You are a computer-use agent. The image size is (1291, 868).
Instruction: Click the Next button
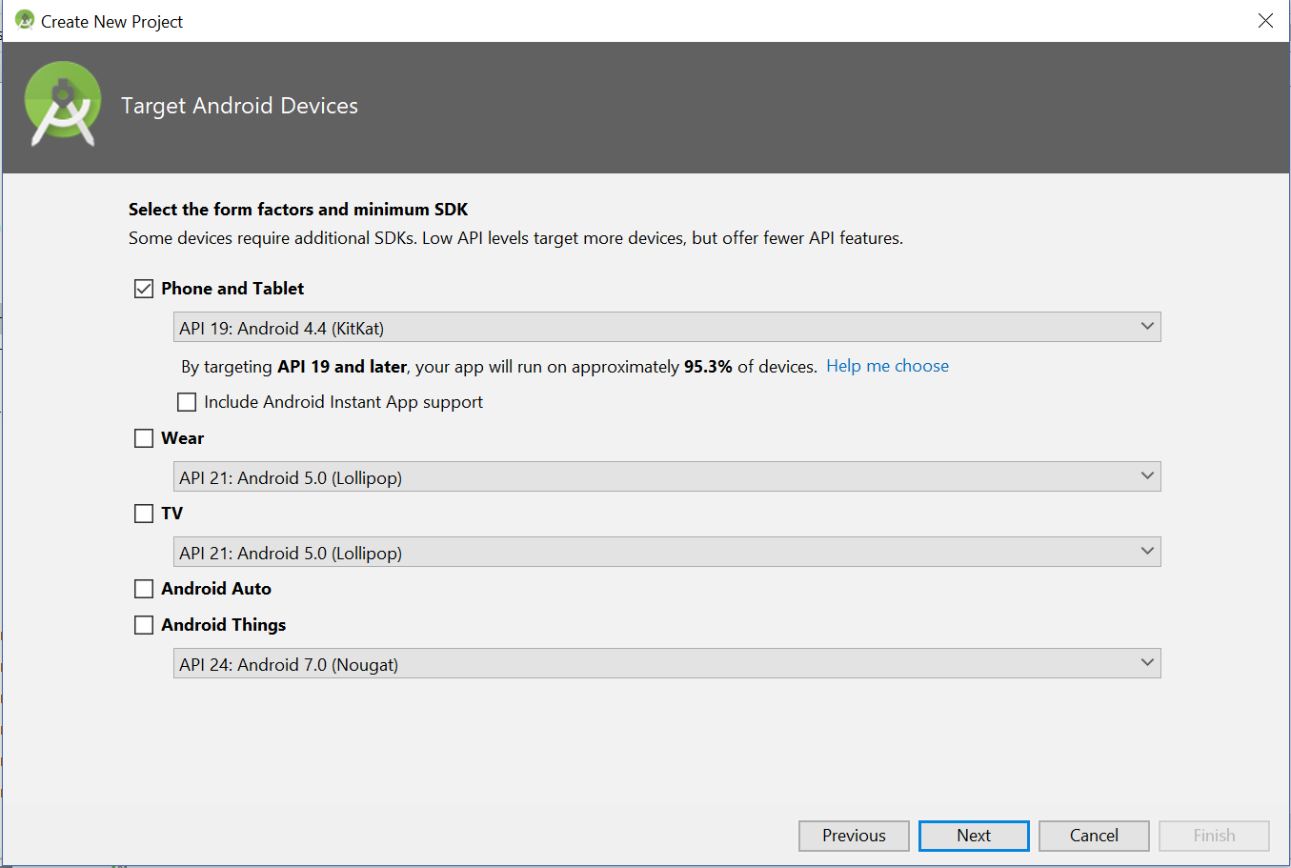pyautogui.click(x=973, y=836)
